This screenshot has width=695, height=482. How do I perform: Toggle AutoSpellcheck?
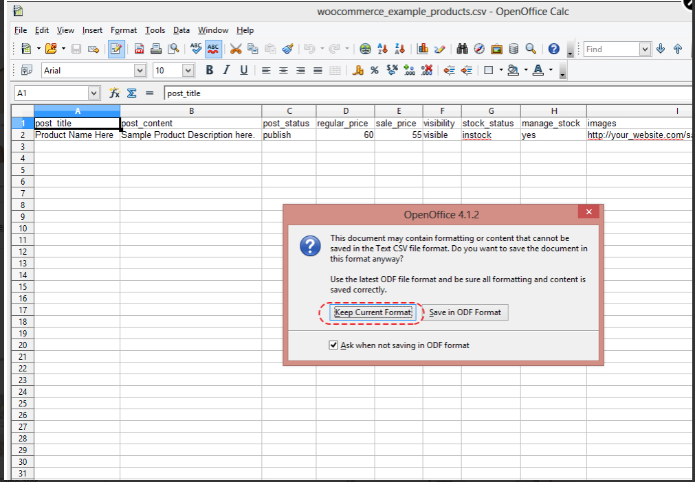click(214, 49)
